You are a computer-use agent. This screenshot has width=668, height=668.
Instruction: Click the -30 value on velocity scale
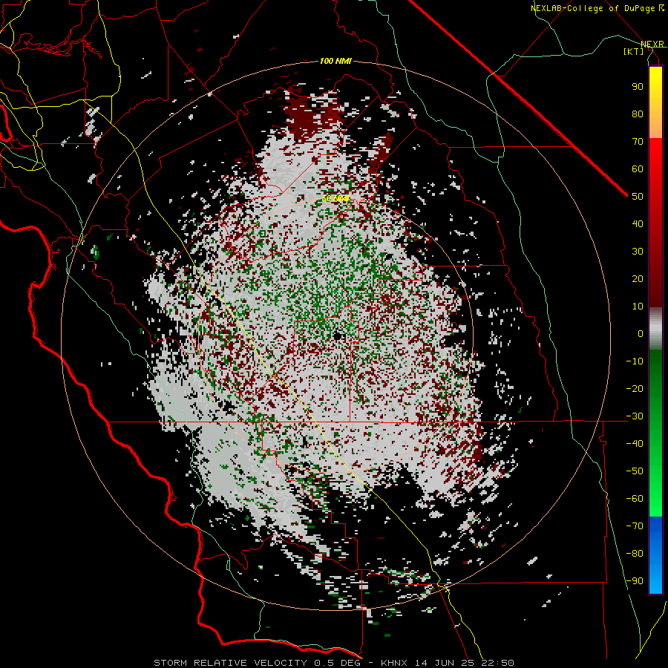coord(635,416)
